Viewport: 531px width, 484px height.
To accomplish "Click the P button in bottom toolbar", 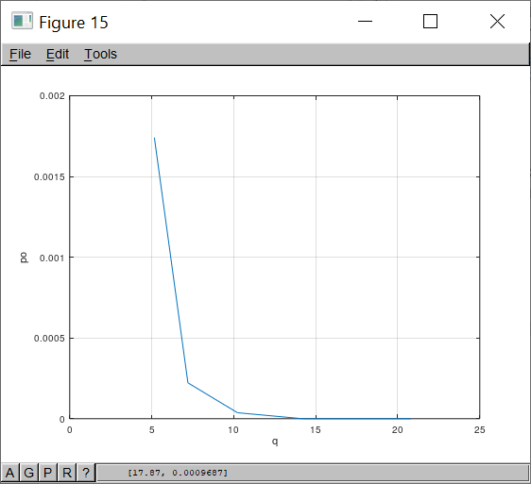I will [48, 473].
